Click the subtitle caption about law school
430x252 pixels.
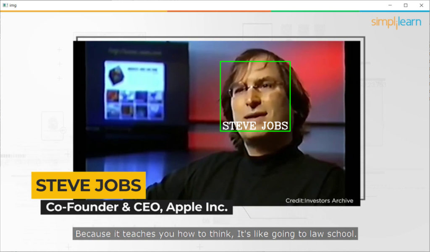(215, 234)
